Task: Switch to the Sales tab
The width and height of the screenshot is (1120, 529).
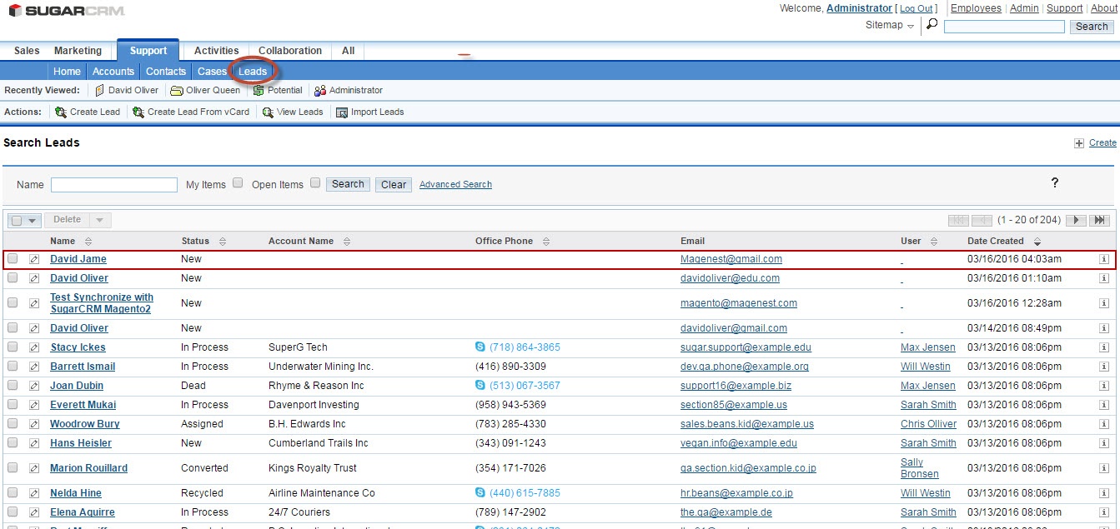Action: pos(27,51)
